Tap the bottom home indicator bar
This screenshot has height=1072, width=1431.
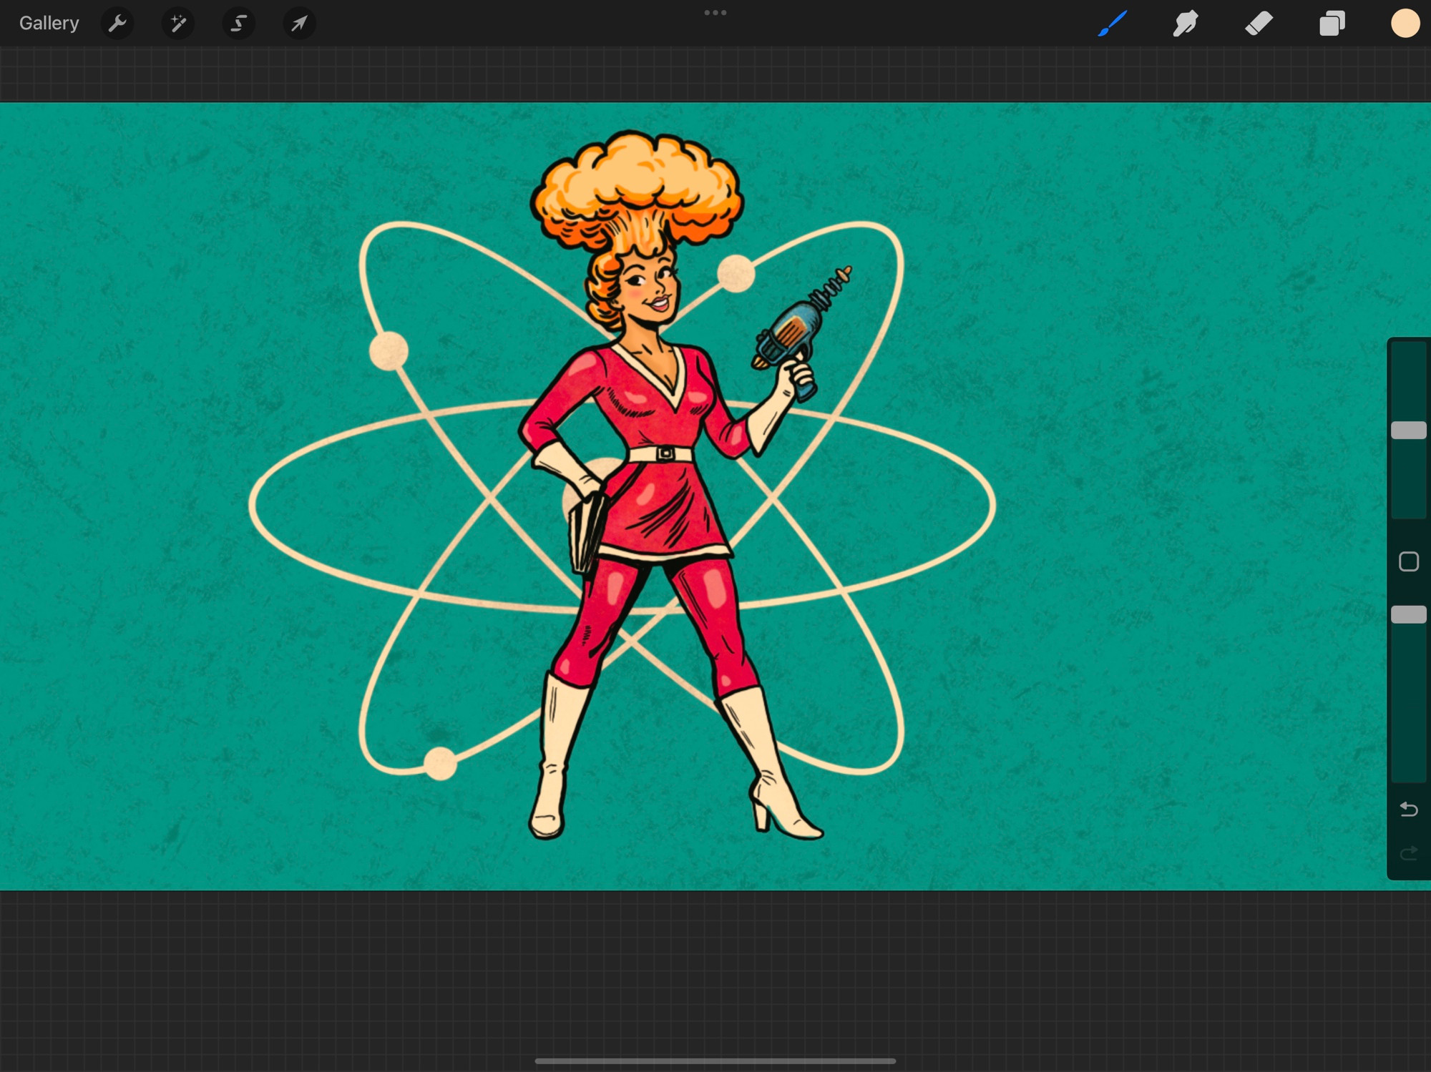click(x=715, y=1061)
